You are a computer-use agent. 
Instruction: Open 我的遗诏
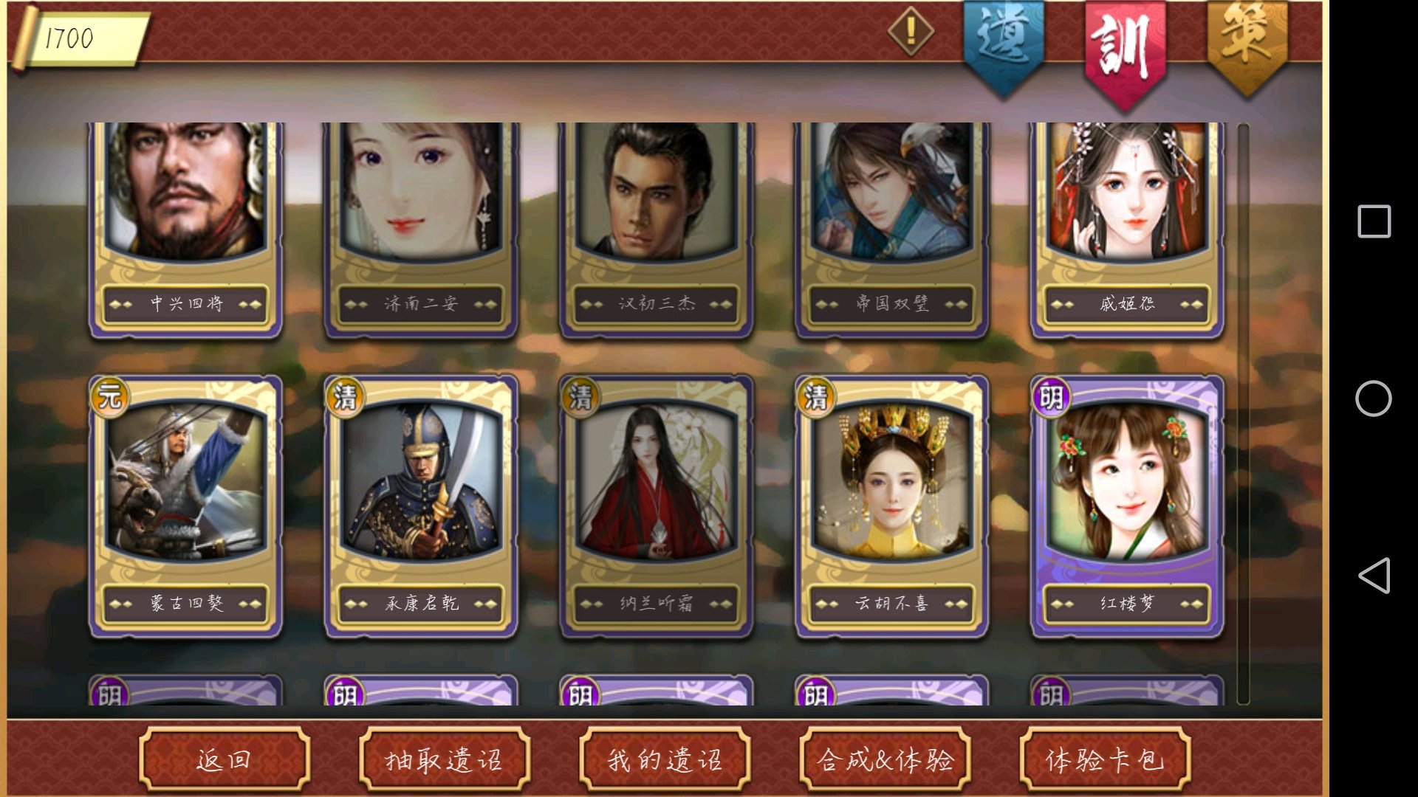pos(665,759)
